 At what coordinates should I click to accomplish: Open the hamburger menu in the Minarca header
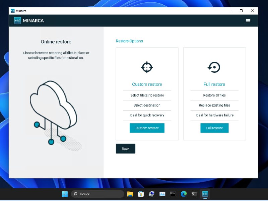pos(248,21)
